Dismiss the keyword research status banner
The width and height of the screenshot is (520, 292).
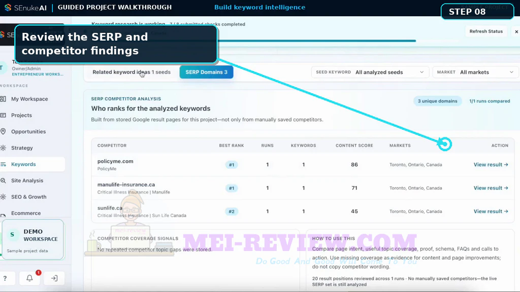pyautogui.click(x=516, y=31)
